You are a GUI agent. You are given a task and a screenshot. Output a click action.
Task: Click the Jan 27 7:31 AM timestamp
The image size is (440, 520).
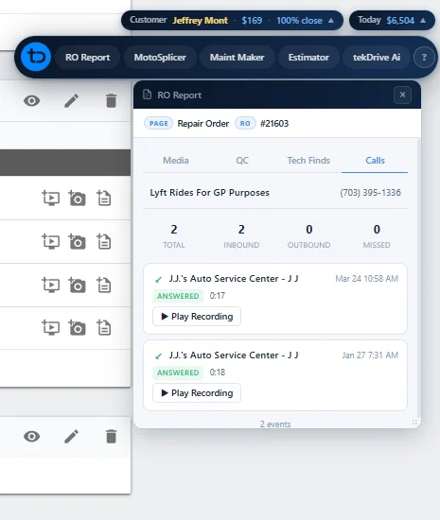(370, 355)
